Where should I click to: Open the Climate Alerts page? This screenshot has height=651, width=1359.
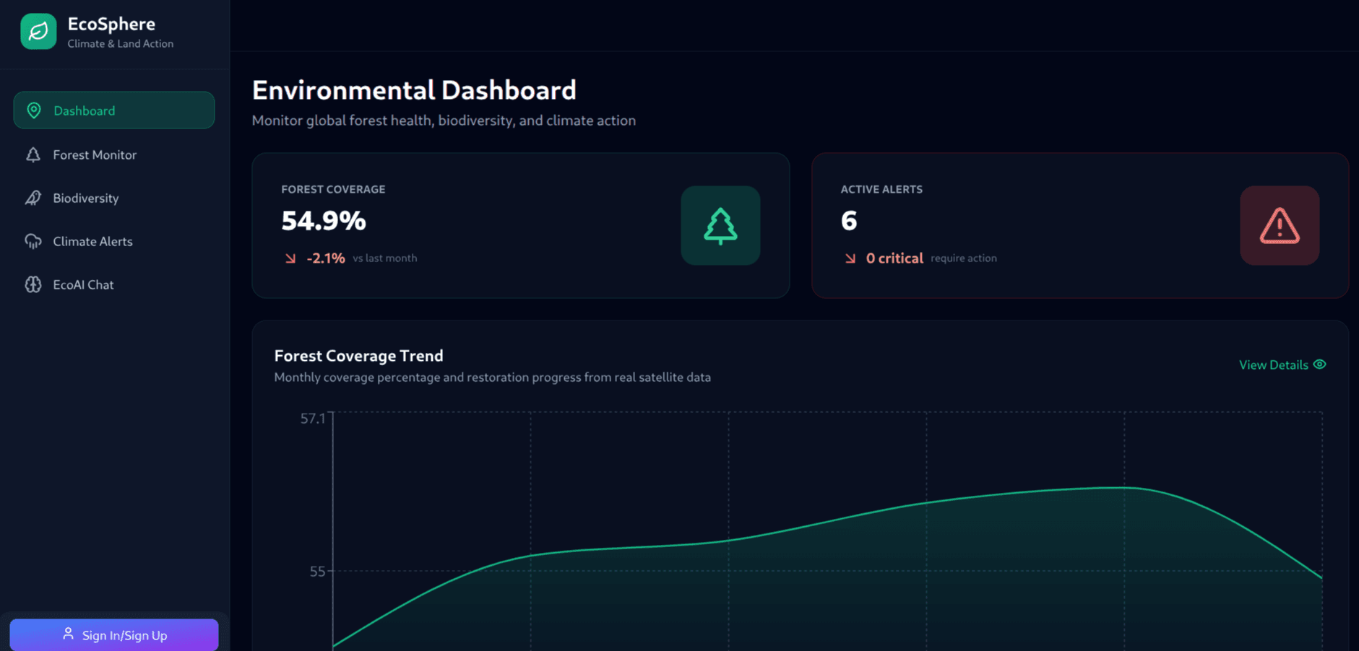pos(92,241)
